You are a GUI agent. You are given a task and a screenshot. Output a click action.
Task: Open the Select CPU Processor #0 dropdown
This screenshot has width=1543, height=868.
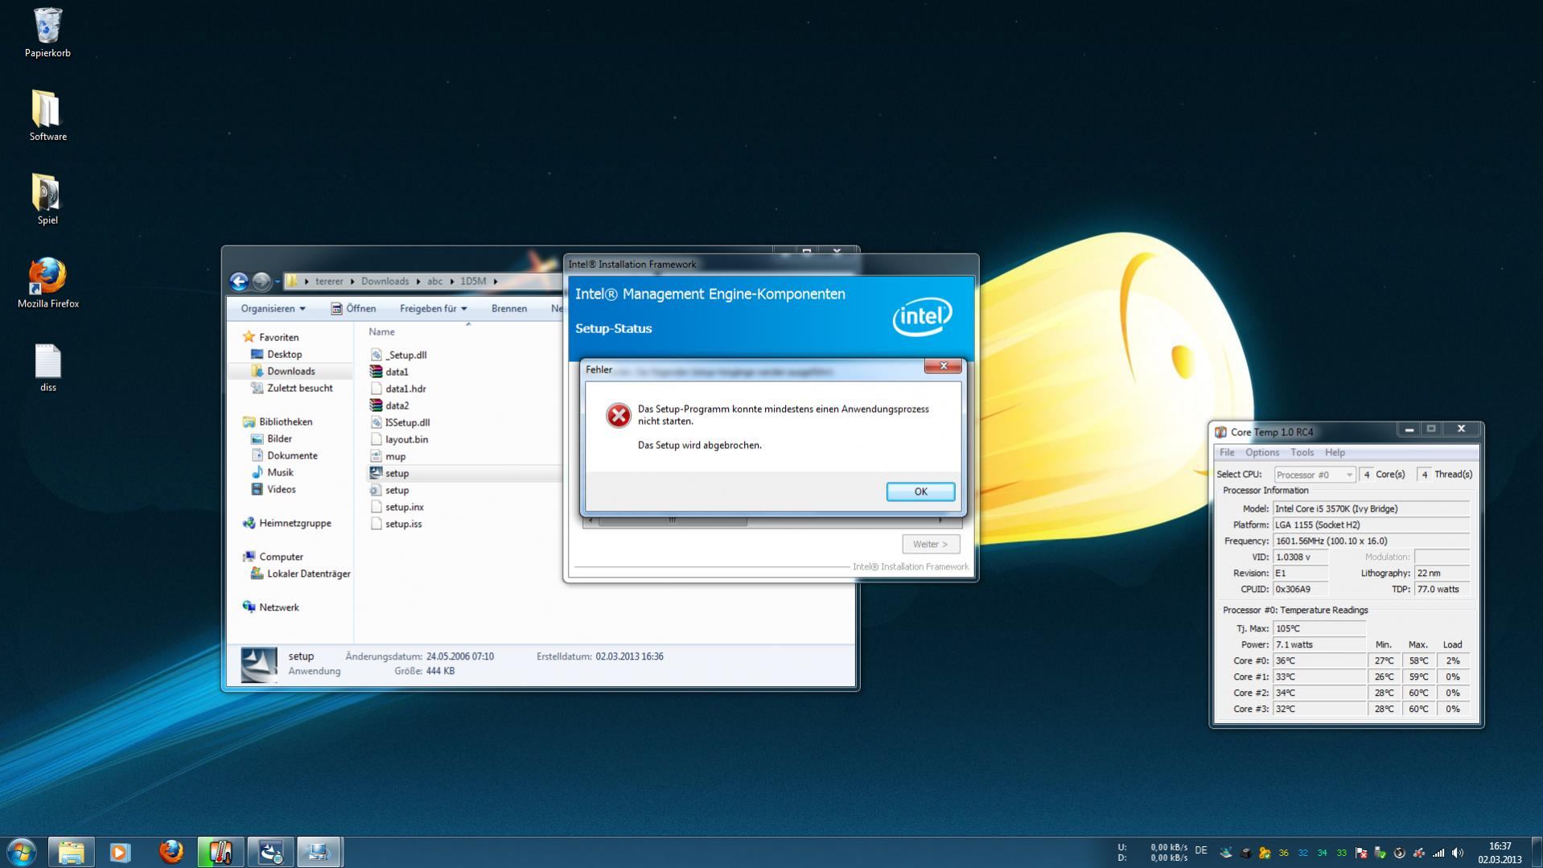point(1315,475)
